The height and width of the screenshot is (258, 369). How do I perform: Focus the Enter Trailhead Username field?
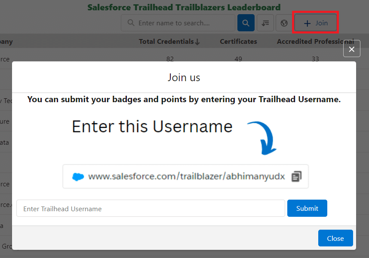pyautogui.click(x=151, y=209)
